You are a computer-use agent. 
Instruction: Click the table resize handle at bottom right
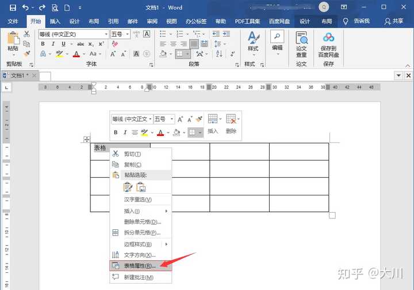click(x=332, y=215)
